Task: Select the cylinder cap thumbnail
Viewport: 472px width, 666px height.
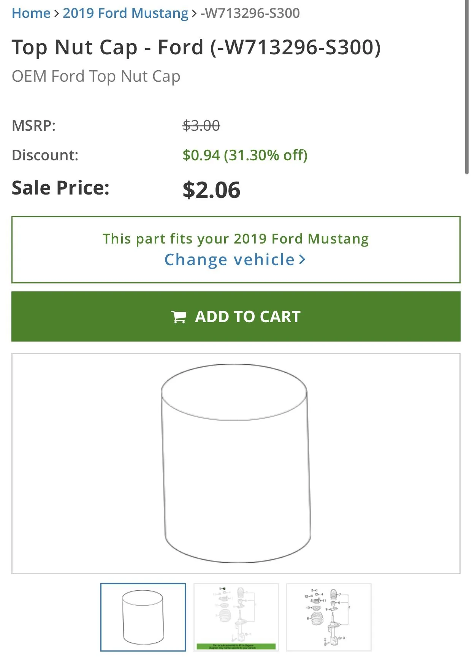Action: tap(143, 617)
